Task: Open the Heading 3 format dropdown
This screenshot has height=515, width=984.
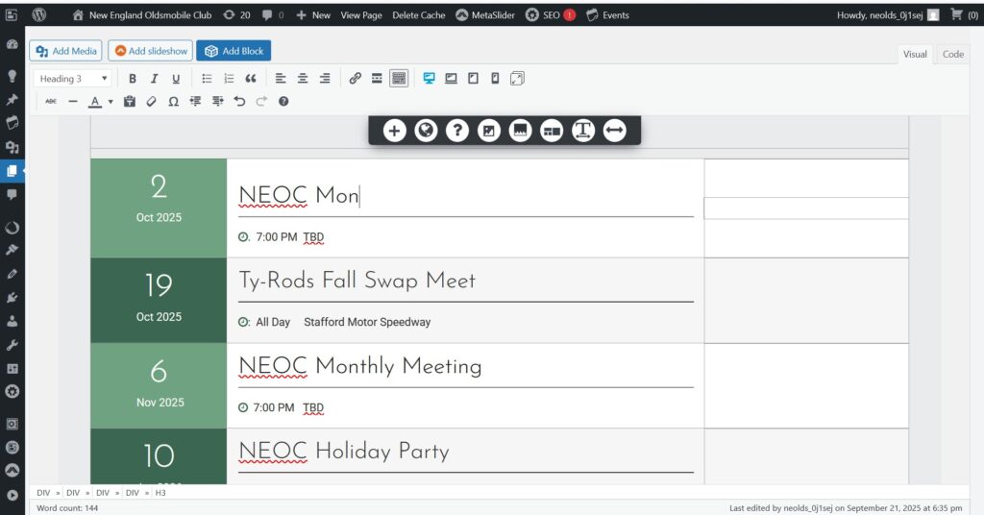Action: pos(73,79)
